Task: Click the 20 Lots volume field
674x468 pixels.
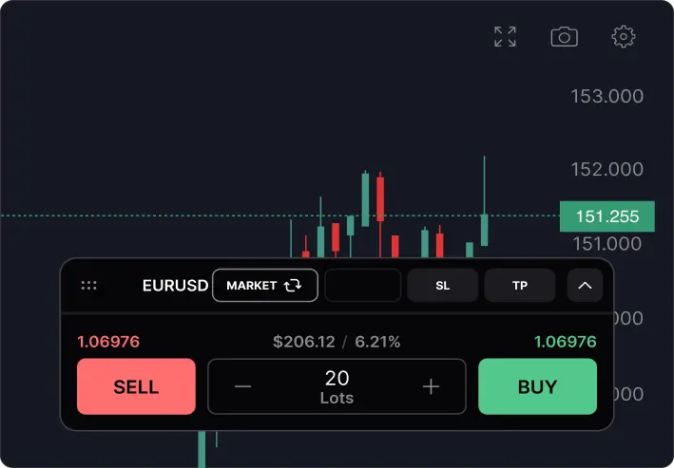Action: coord(337,386)
